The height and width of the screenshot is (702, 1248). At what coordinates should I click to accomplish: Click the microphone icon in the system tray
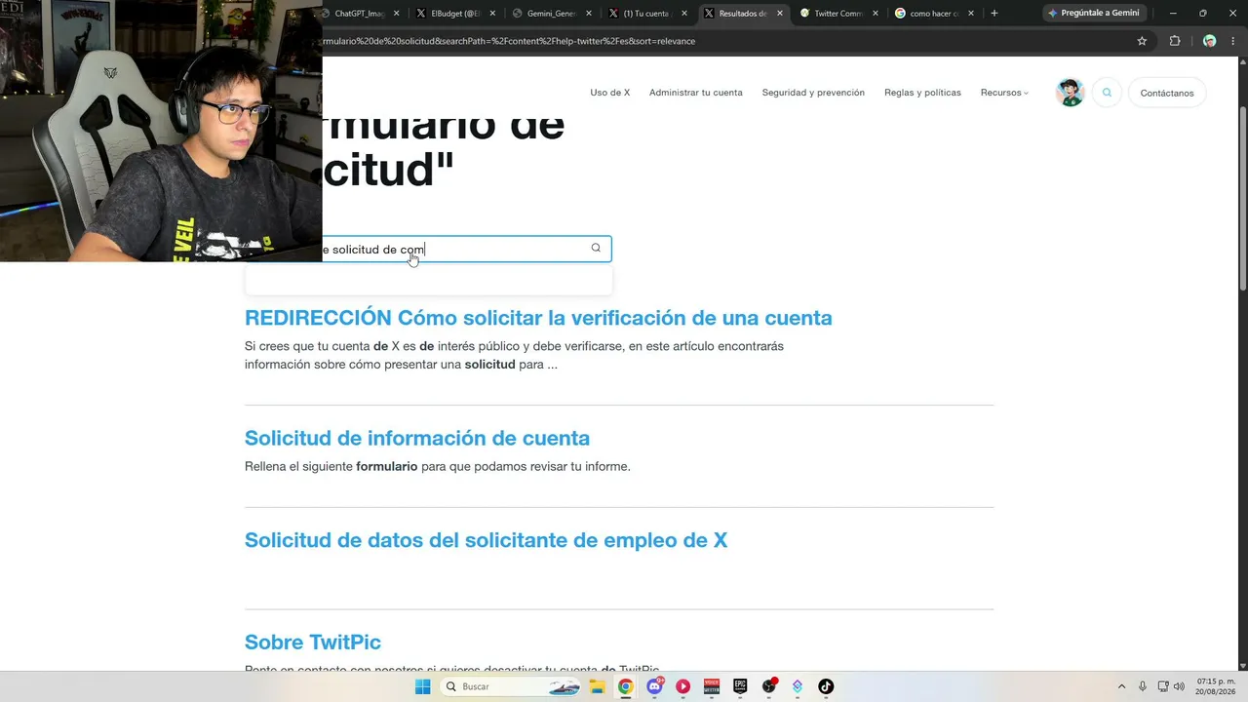[1143, 686]
